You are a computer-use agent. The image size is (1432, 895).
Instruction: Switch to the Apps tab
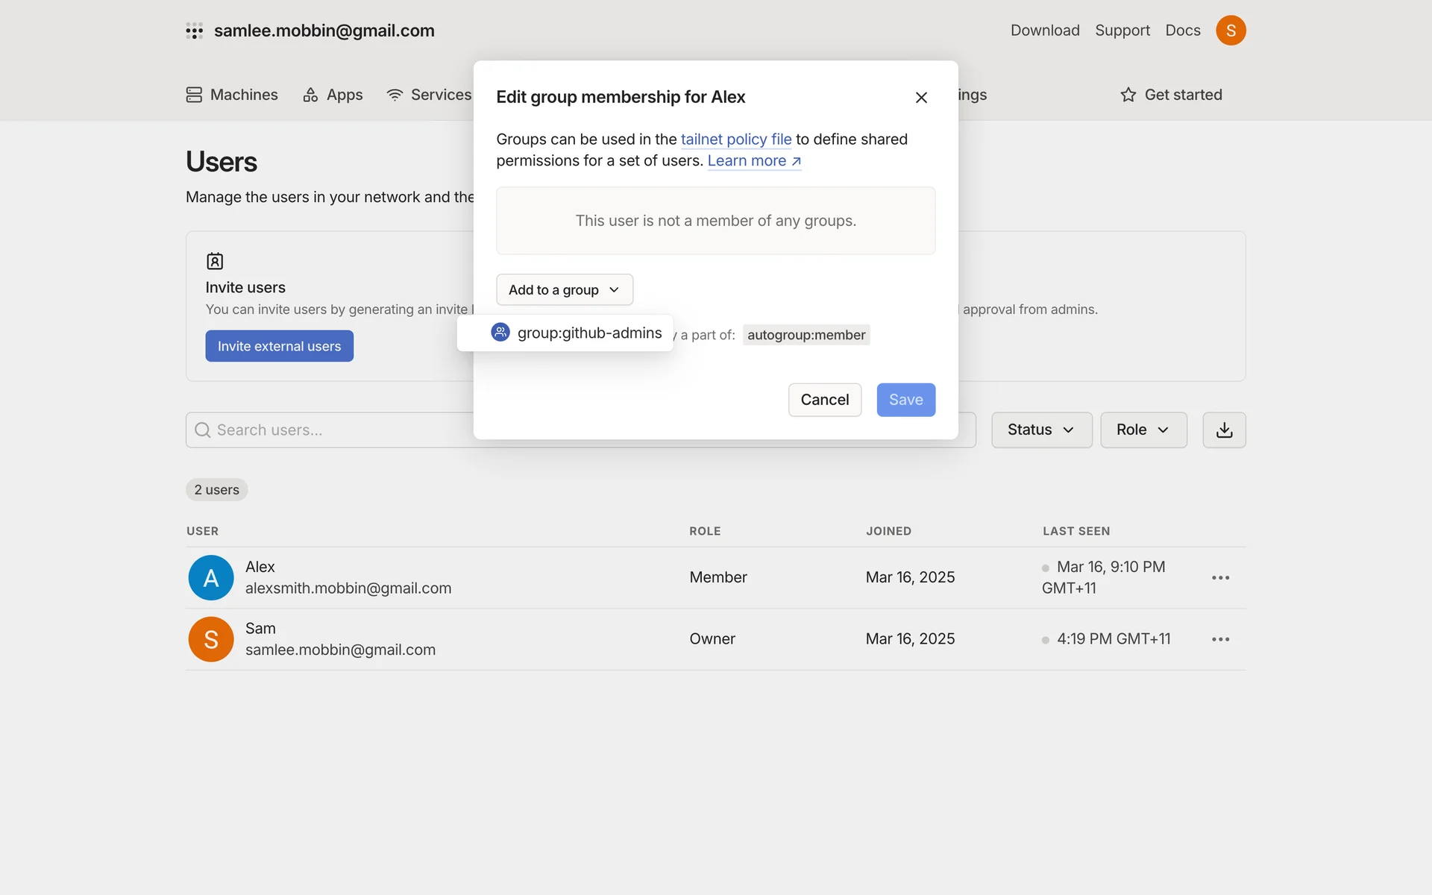[x=333, y=95]
